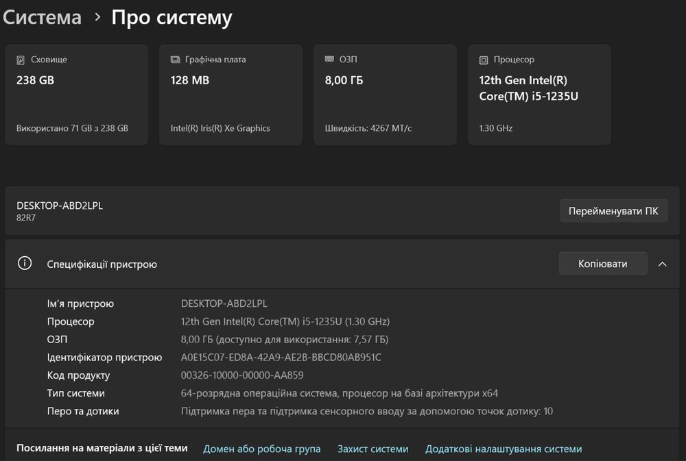The image size is (686, 461).
Task: Click the 82R7 model text
Action: [x=26, y=218]
